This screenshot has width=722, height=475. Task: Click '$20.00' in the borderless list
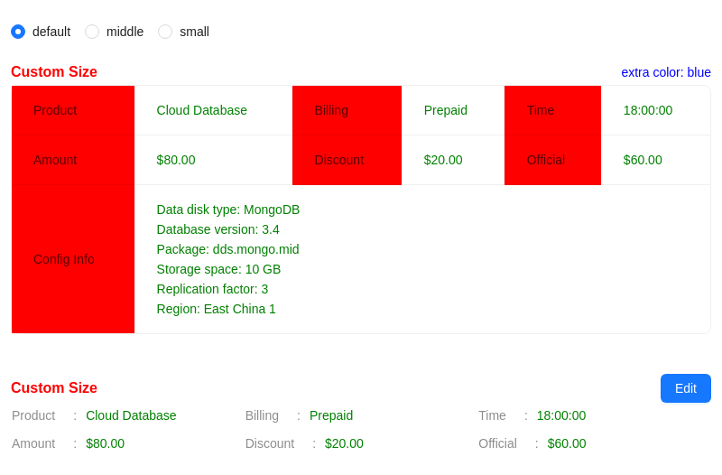(x=344, y=443)
